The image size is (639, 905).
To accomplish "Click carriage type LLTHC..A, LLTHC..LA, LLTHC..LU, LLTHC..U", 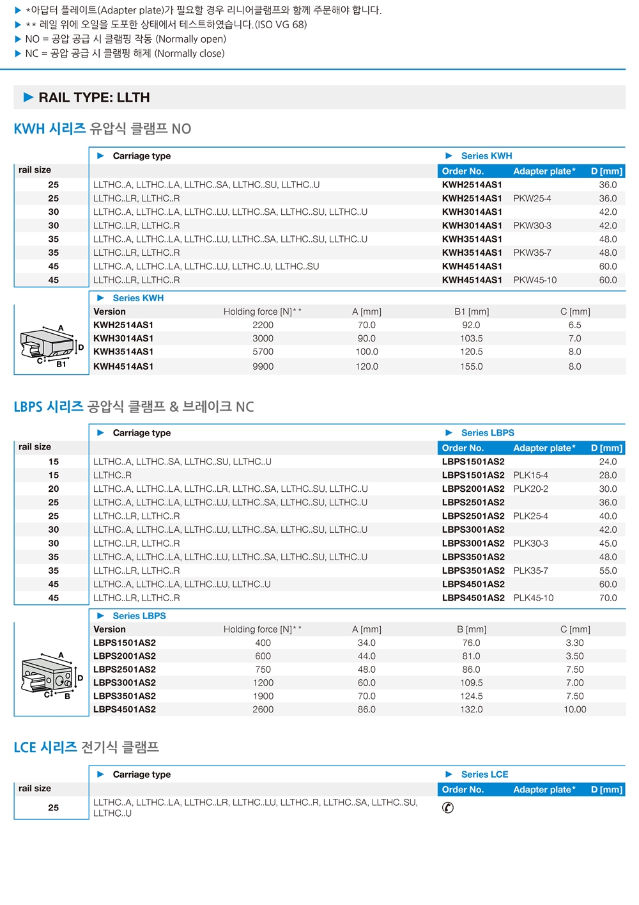I will pyautogui.click(x=182, y=585).
